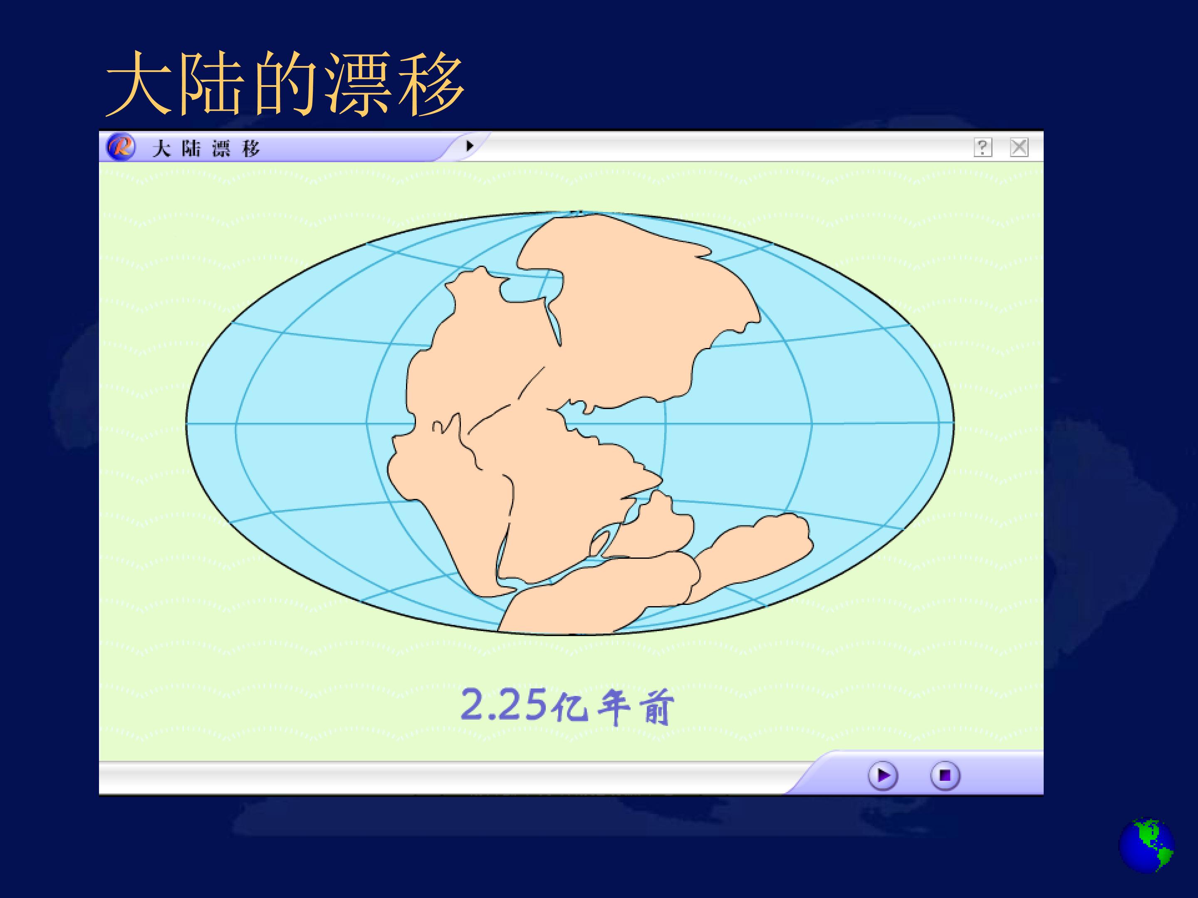
Task: Open the question mark help button
Action: pos(983,147)
